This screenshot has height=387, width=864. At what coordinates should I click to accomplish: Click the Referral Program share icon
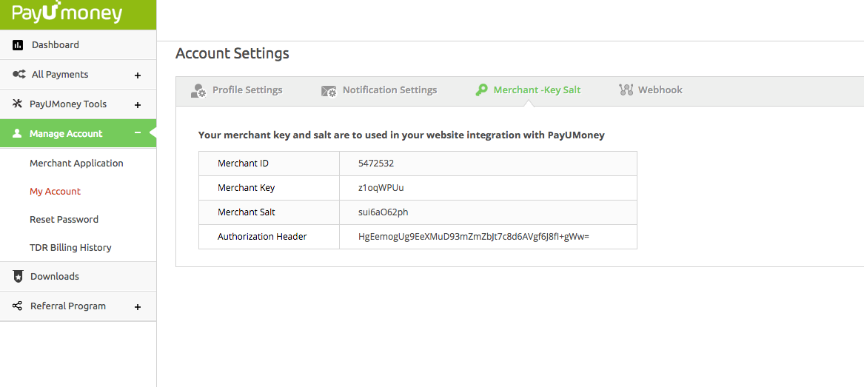[x=18, y=306]
